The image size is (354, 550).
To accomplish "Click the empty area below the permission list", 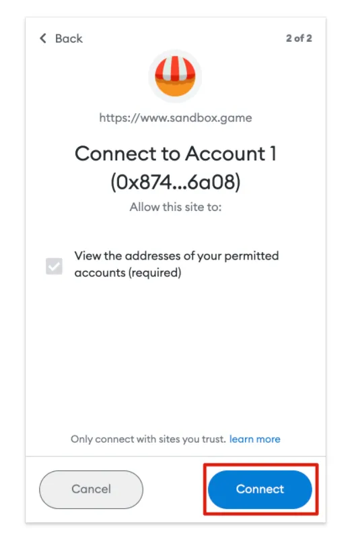I will 176,355.
